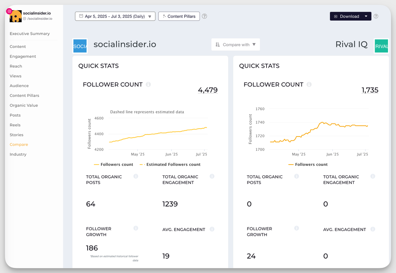Click info icon for socialinsider Follower Growth
Viewport: 396px width, 273px height.
(136, 228)
